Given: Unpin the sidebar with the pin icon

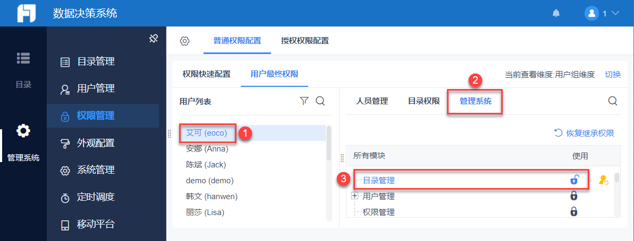Looking at the screenshot, I should (154, 39).
